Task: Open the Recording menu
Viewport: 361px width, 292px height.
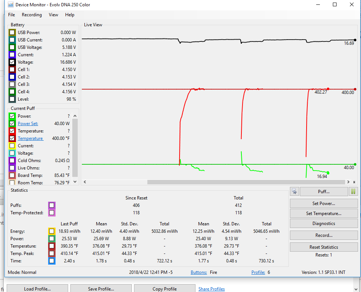Action: 32,15
